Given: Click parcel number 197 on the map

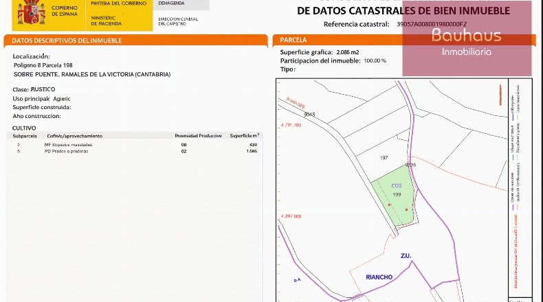Looking at the screenshot, I should [x=384, y=158].
